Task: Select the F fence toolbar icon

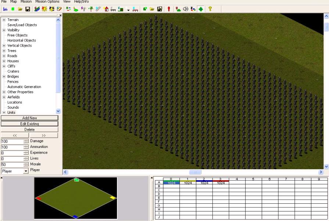Action: pos(113,9)
